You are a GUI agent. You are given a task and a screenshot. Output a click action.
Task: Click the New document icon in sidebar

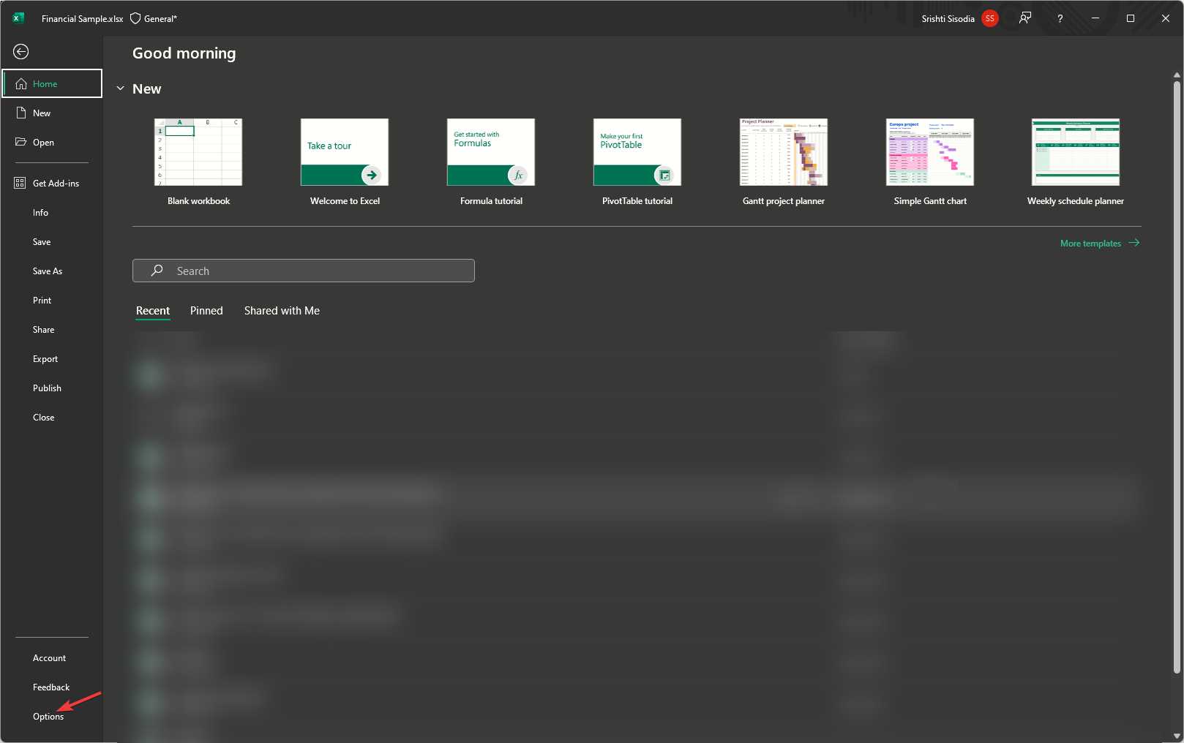click(20, 113)
